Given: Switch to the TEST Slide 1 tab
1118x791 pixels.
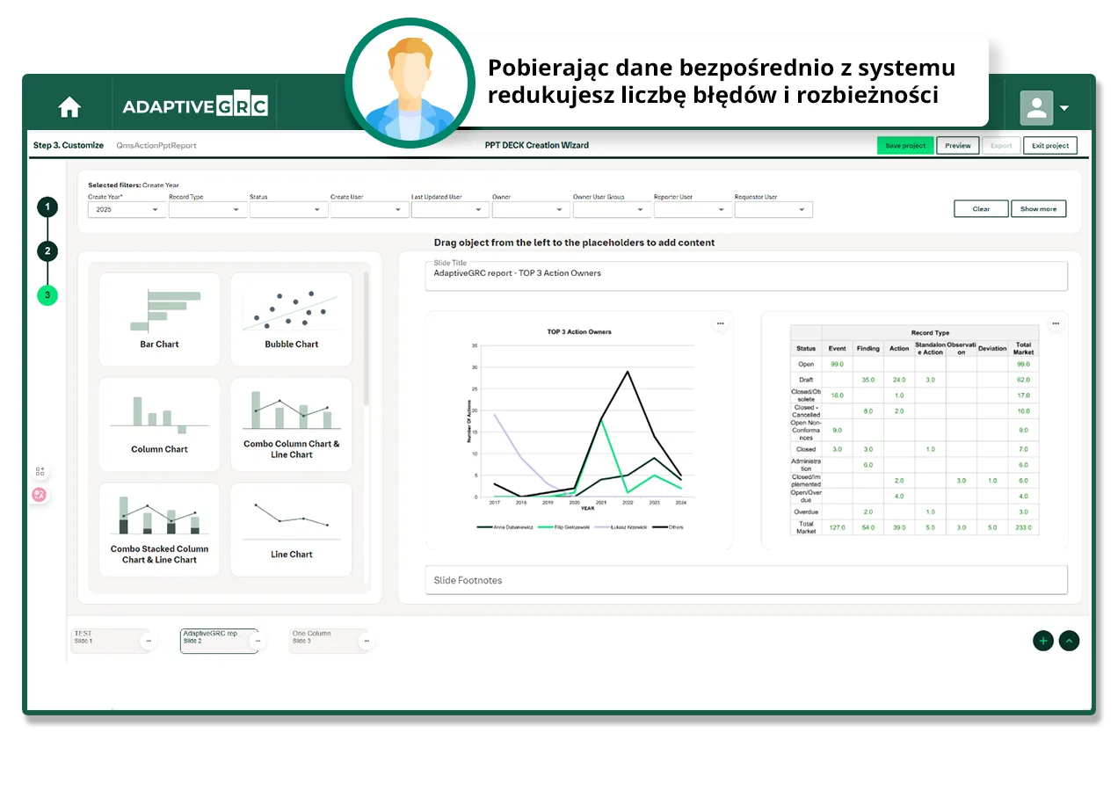Looking at the screenshot, I should [x=104, y=641].
